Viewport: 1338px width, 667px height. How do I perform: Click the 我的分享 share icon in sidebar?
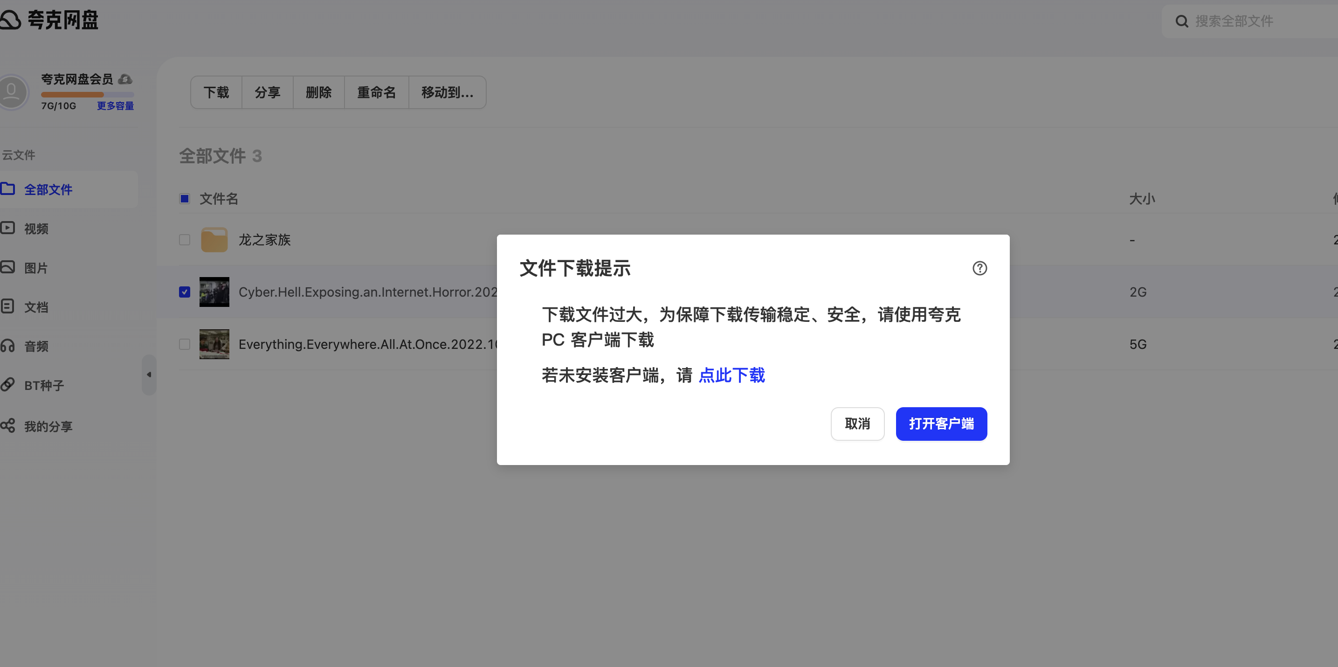click(x=7, y=425)
